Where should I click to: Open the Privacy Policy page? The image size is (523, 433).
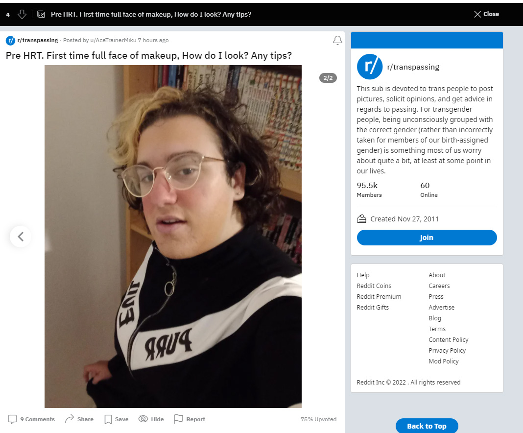click(x=447, y=350)
